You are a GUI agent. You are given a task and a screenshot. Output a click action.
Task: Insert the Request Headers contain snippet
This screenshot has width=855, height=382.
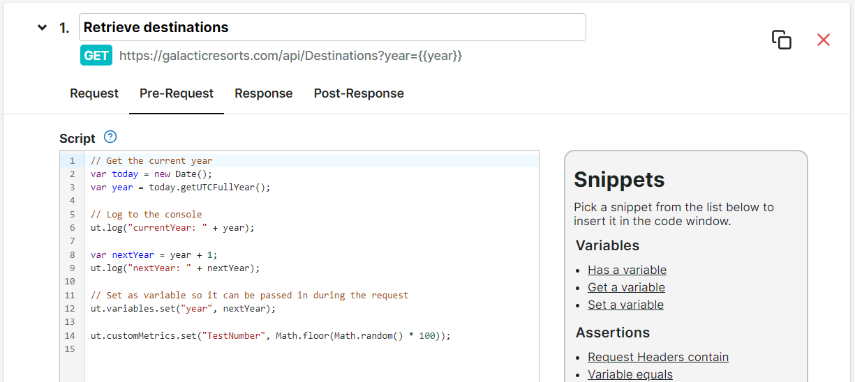point(658,357)
